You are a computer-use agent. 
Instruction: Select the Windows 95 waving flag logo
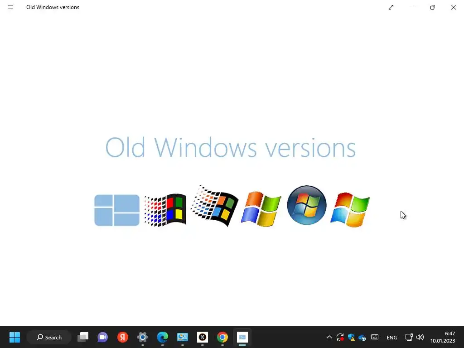click(214, 205)
